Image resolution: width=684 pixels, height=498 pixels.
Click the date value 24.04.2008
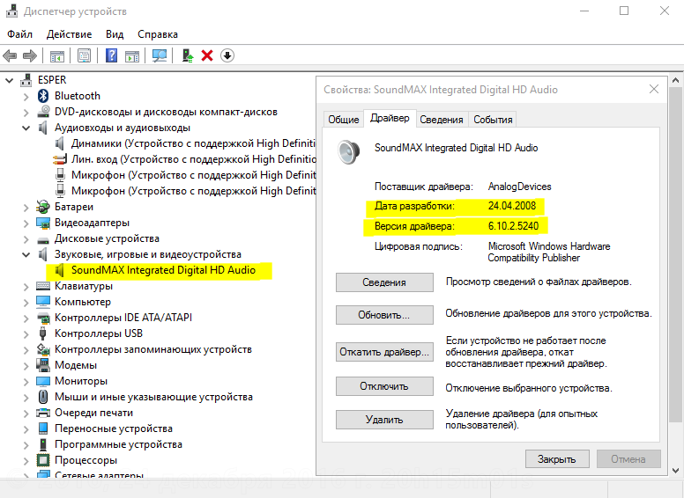tap(512, 206)
